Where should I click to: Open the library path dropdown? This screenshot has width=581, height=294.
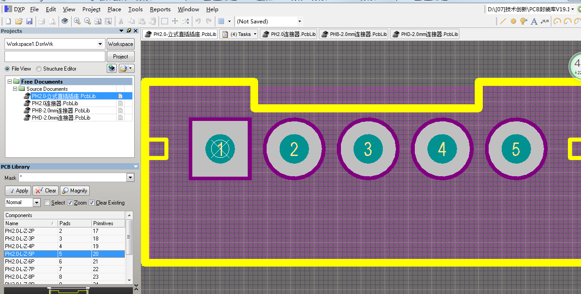[x=572, y=9]
